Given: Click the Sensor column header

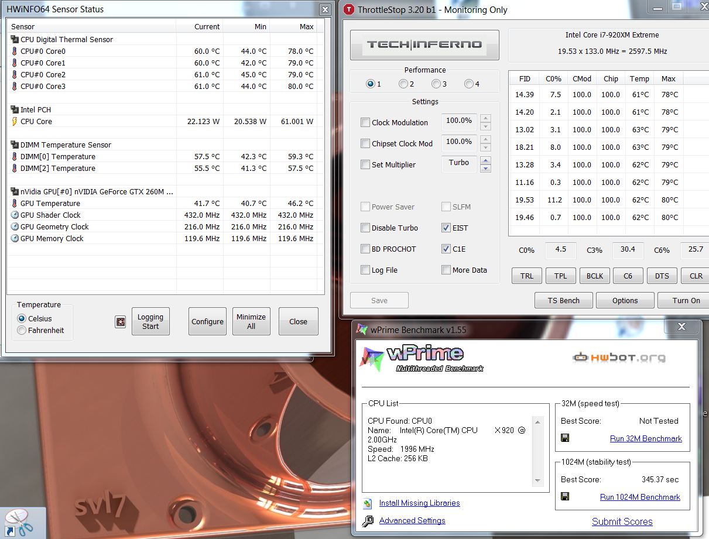Looking at the screenshot, I should coord(92,26).
